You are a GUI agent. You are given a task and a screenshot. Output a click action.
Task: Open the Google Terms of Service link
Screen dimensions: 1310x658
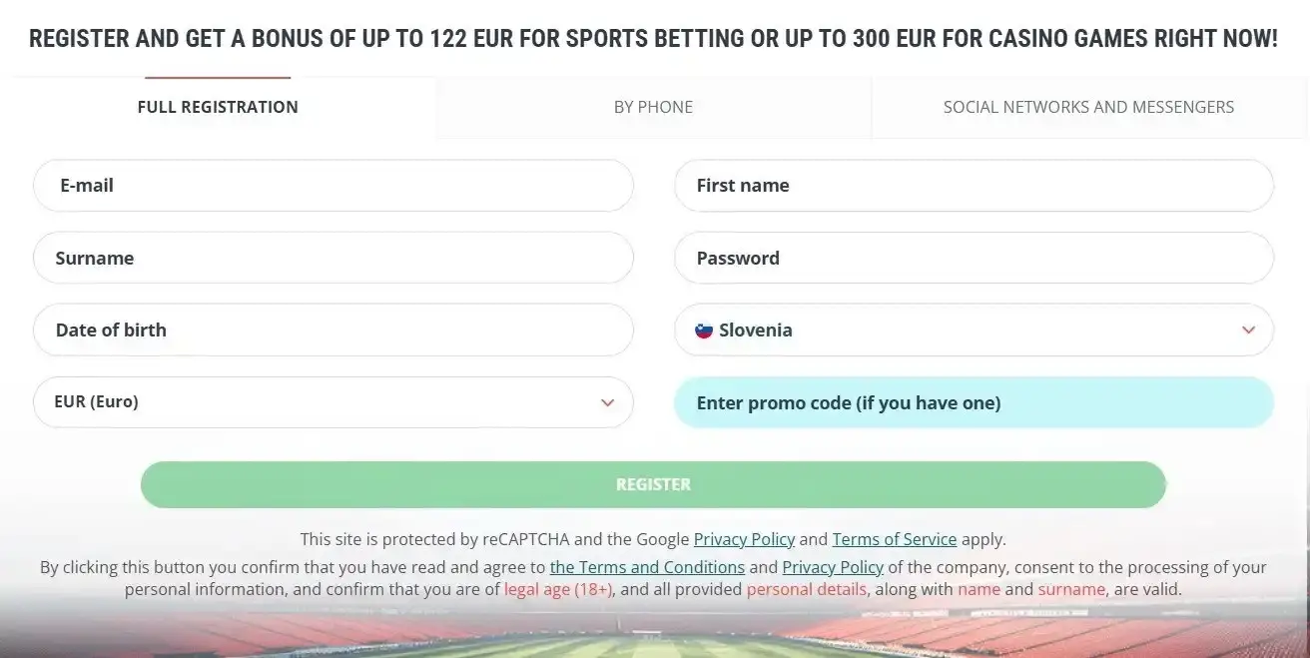tap(894, 539)
